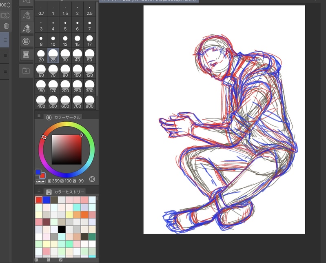Click the pen with target icon
Image resolution: width=326 pixels, height=263 pixels.
click(x=27, y=28)
